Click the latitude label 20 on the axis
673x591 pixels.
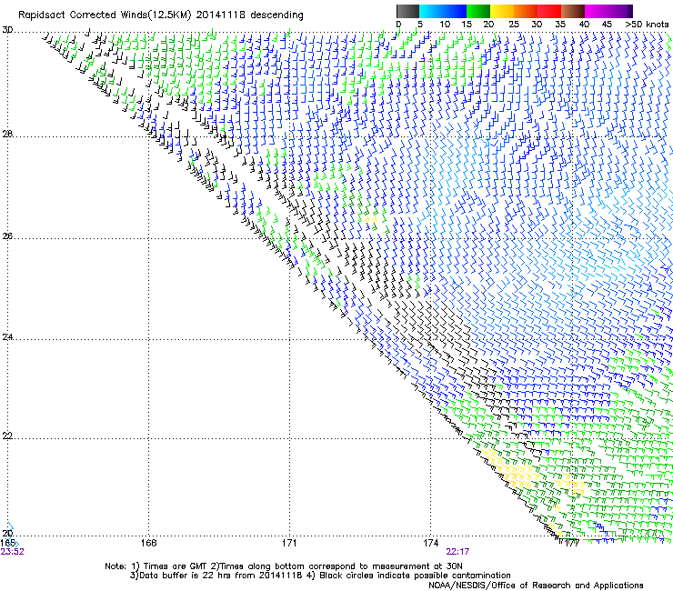pos(7,534)
